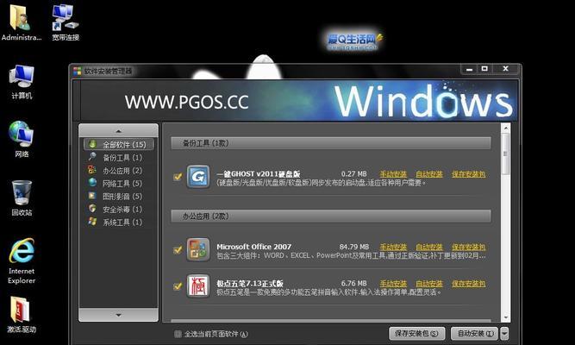This screenshot has height=345, width=575.
Task: Tick the 全选当前页面软件 checkbox
Action: [178, 334]
